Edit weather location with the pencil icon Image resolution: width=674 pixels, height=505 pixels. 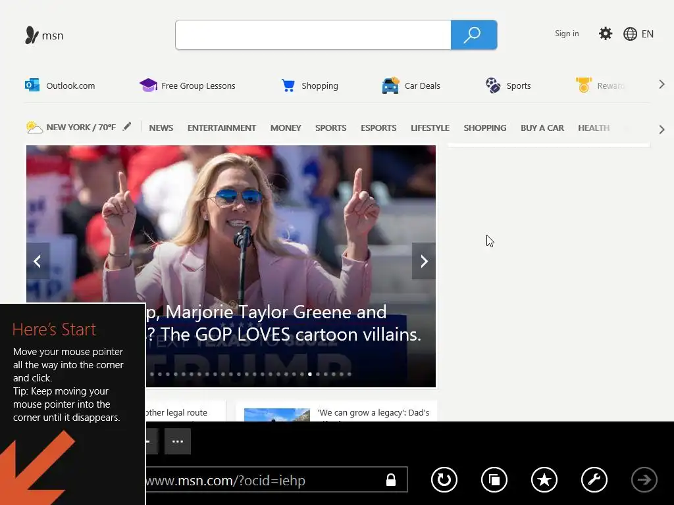(127, 127)
